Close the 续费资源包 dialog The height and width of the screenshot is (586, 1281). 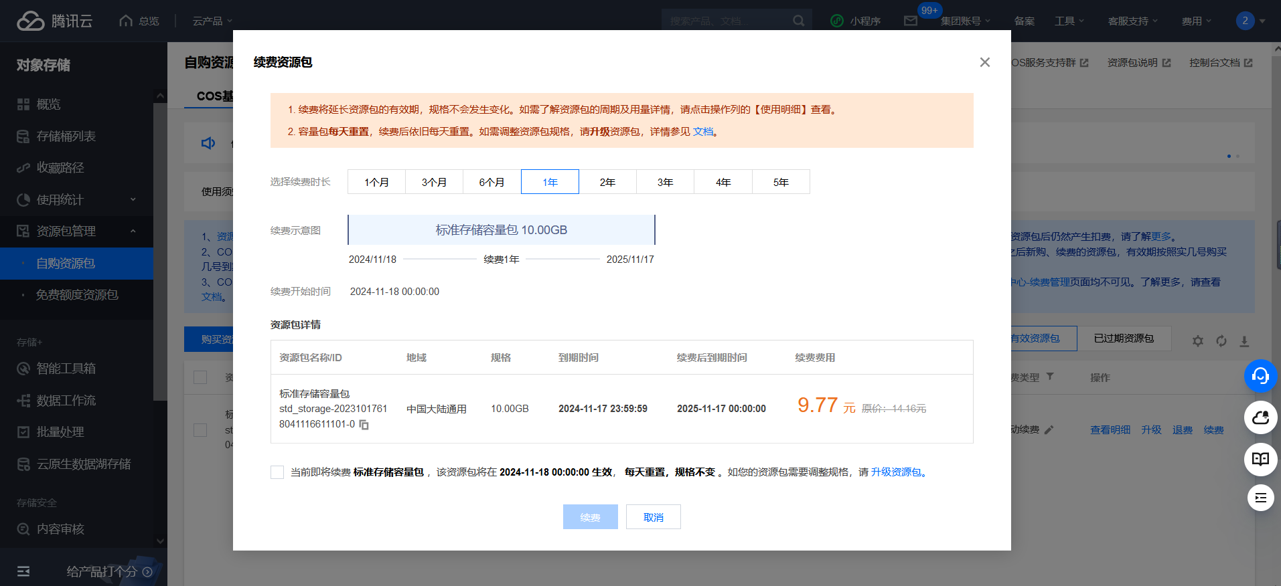984,62
